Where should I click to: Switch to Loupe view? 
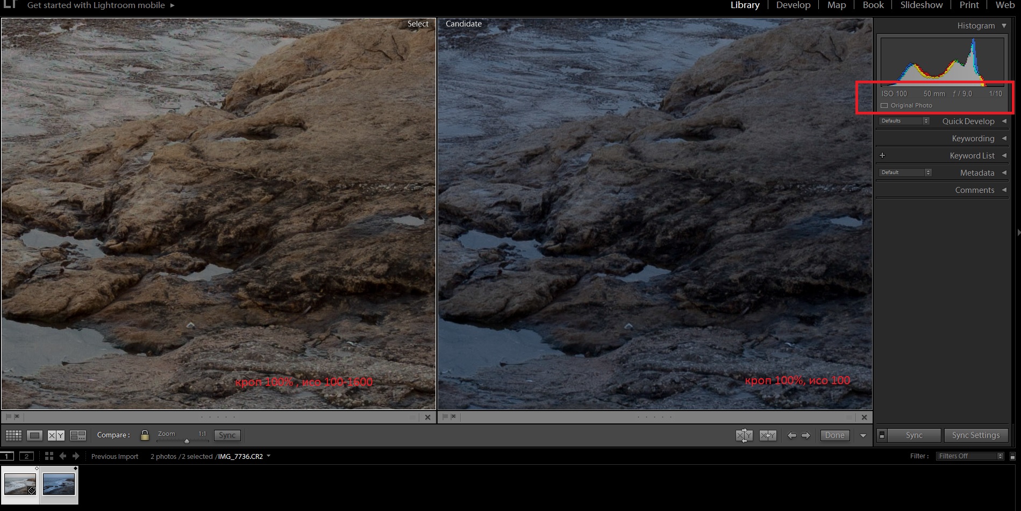coord(35,435)
